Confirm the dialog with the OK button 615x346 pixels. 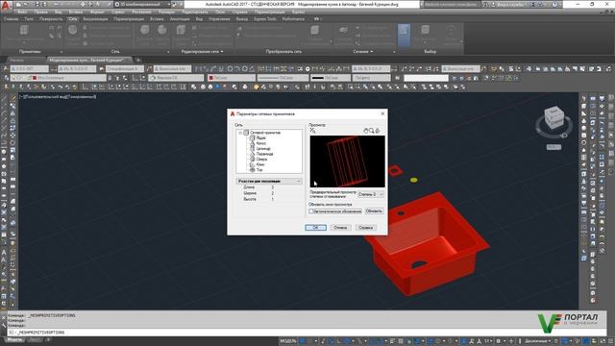[316, 228]
